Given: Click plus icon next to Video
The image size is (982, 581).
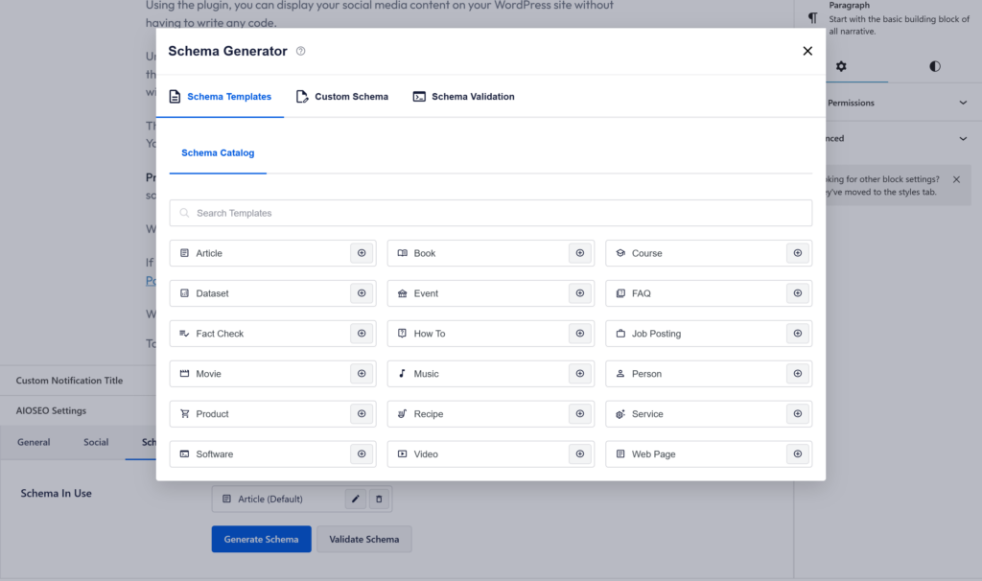Looking at the screenshot, I should 579,454.
